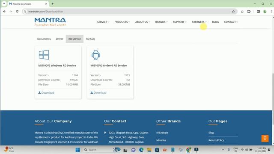The width and height of the screenshot is (274, 154).
Task: Switch to the RD SDK tab
Action: [90, 39]
